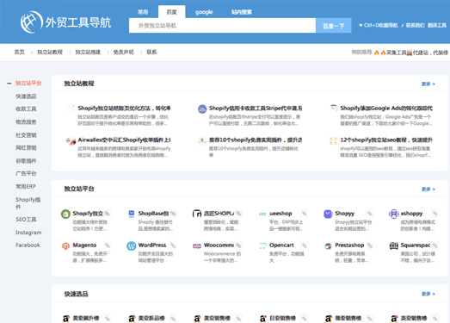Select 社交营销 in the sidebar
The image size is (450, 323).
(26, 135)
